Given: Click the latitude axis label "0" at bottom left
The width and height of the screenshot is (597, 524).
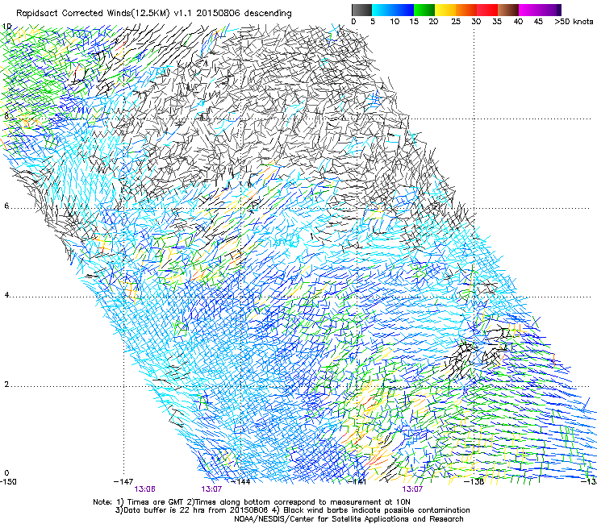Looking at the screenshot, I should [6, 473].
